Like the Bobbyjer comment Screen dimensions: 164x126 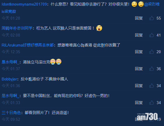pyautogui.click(x=151, y=86)
